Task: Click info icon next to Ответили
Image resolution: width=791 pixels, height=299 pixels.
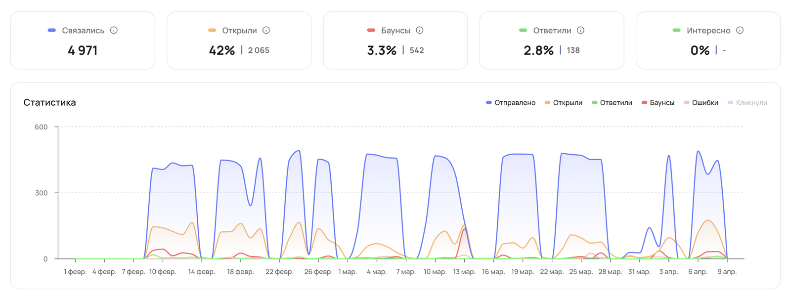Action: pos(580,30)
